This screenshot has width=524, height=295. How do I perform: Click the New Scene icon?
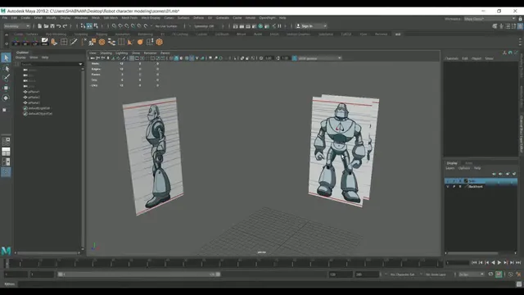coord(39,26)
